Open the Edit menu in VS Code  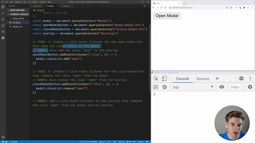(x=11, y=2)
